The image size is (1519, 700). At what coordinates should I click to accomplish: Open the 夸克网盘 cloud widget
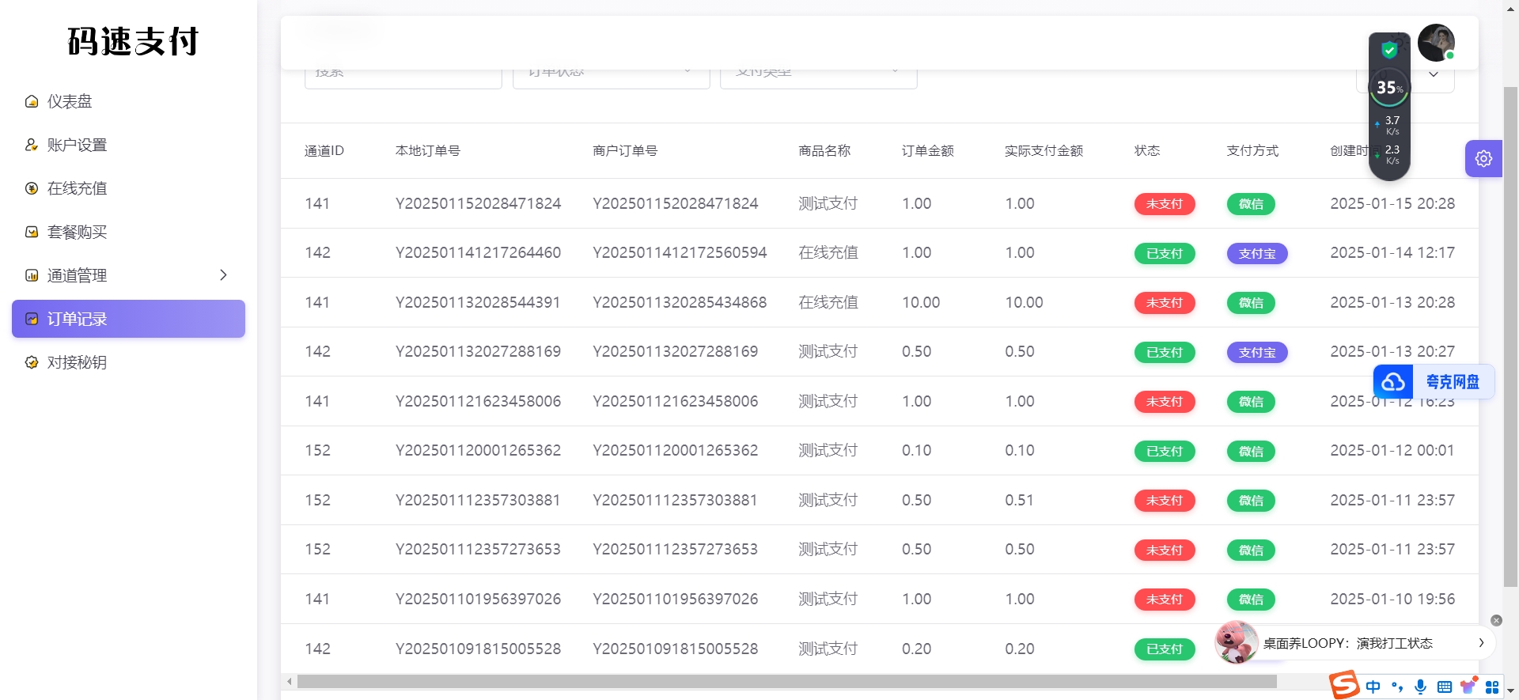(x=1433, y=382)
